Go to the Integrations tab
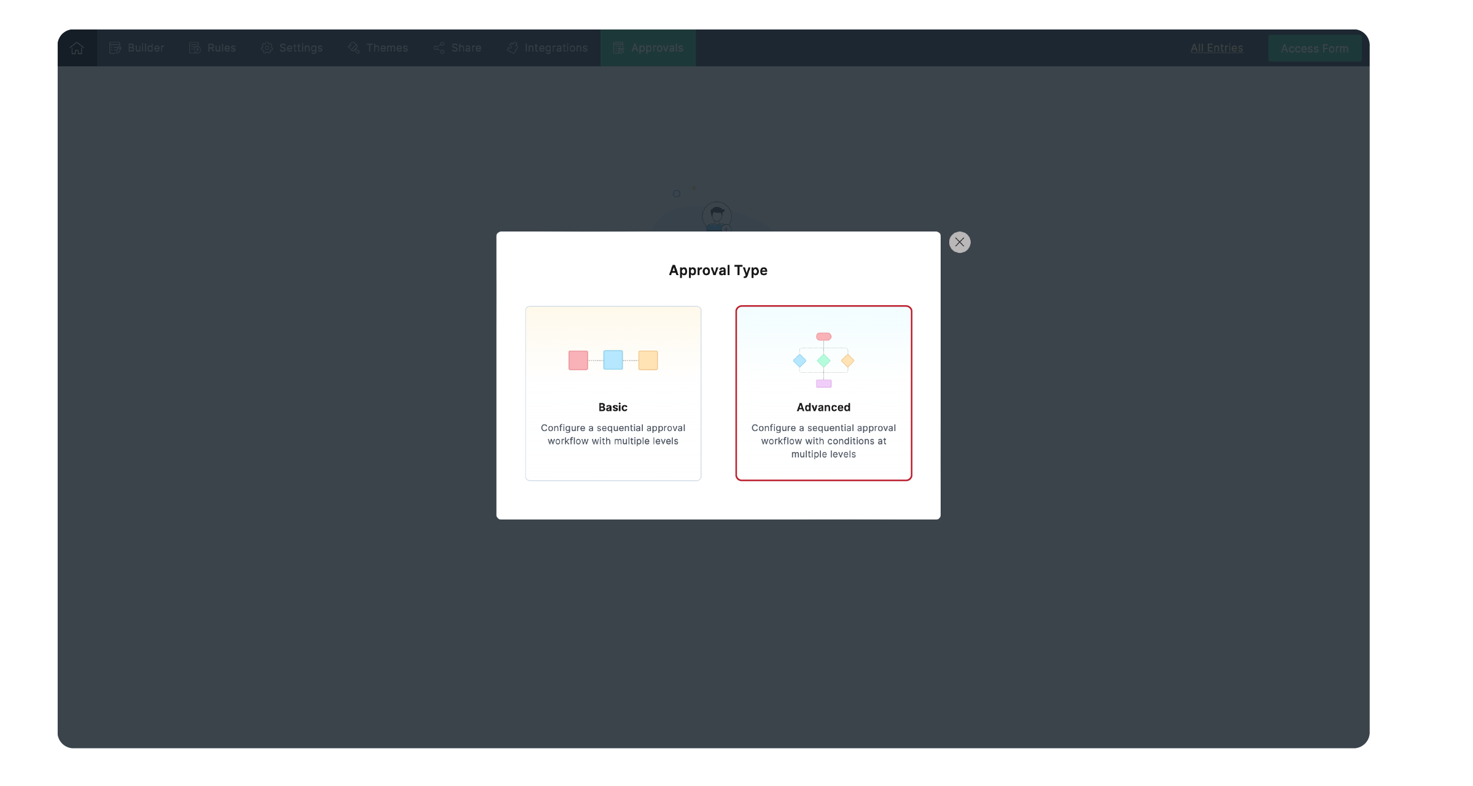Image resolution: width=1473 pixels, height=786 pixels. pos(556,48)
